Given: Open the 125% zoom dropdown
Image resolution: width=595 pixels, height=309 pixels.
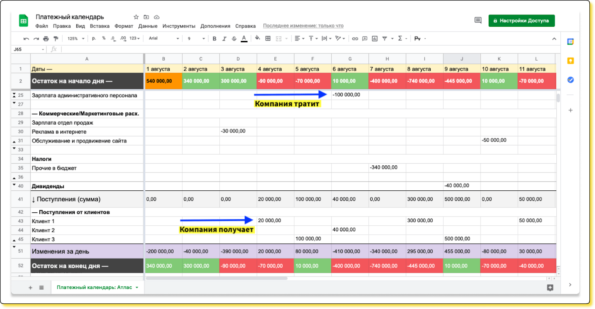Looking at the screenshot, I should click(76, 39).
